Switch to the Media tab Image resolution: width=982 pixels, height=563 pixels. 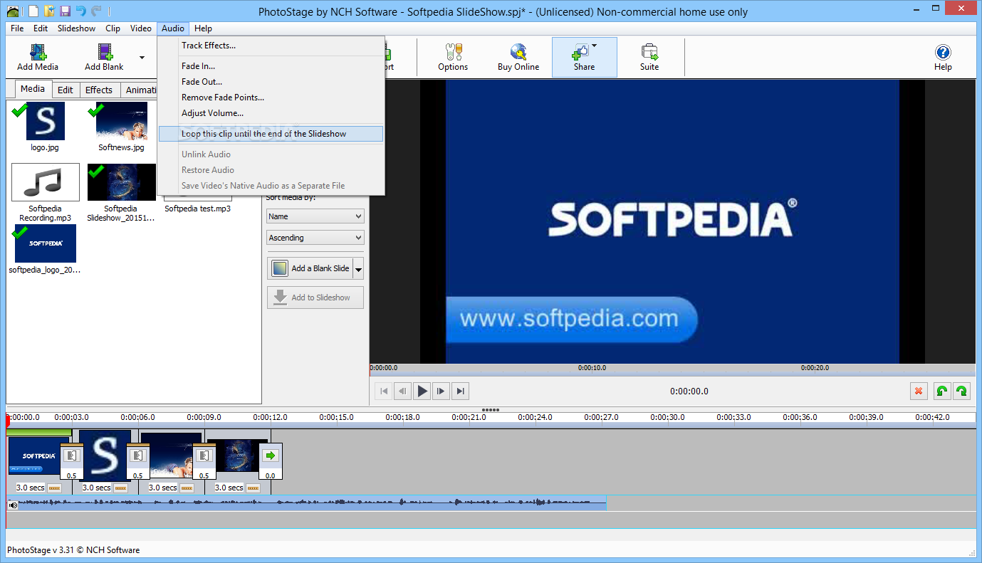click(33, 89)
